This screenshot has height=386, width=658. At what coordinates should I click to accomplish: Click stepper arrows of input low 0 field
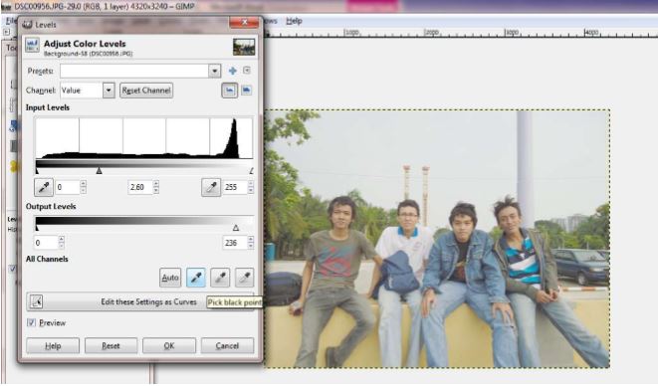coord(83,187)
